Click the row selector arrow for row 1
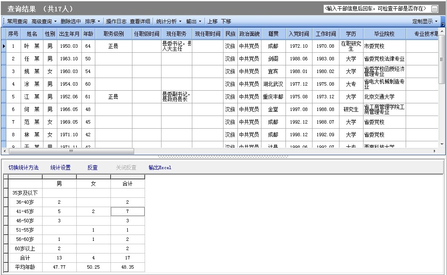 coord(4,46)
